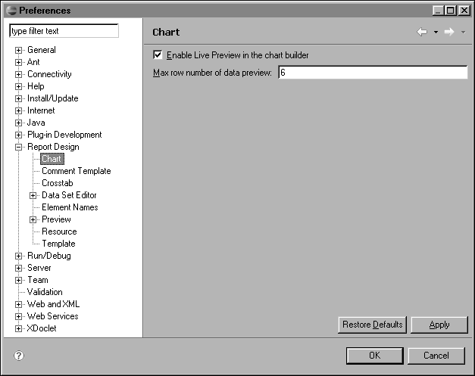475x376 pixels.
Task: Click the Restore Defaults button
Action: [372, 325]
